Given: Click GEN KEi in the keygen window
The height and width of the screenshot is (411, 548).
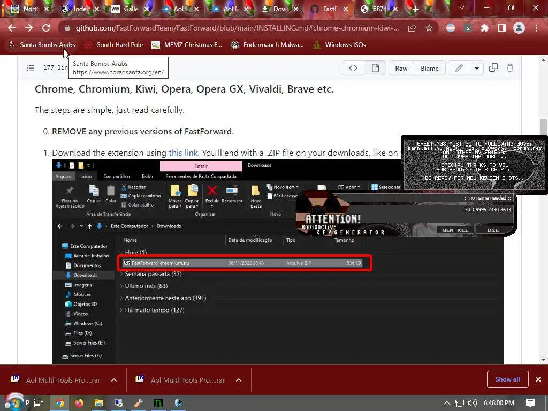Looking at the screenshot, I should pos(455,230).
